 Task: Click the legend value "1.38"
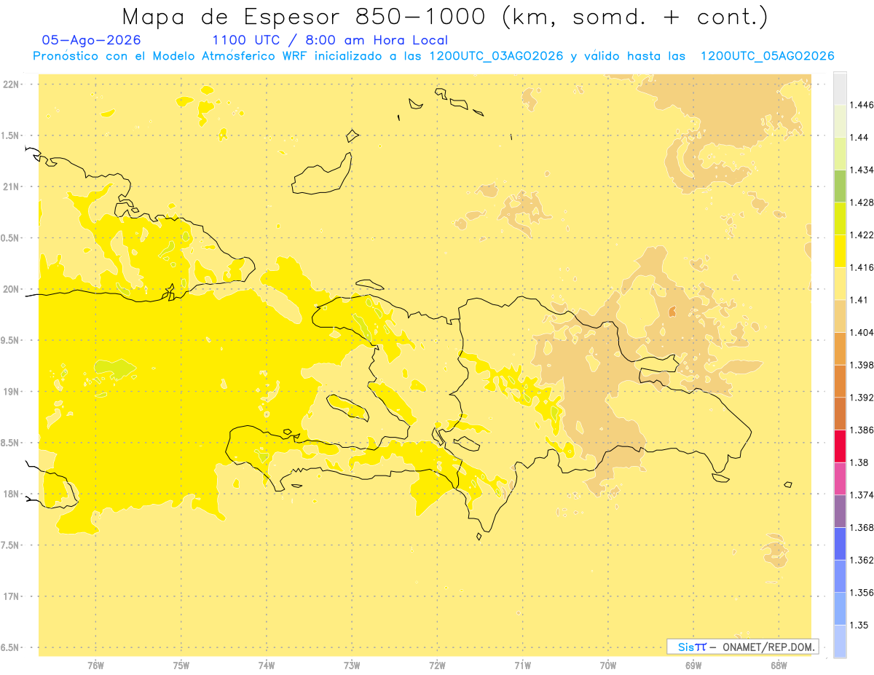tap(859, 462)
